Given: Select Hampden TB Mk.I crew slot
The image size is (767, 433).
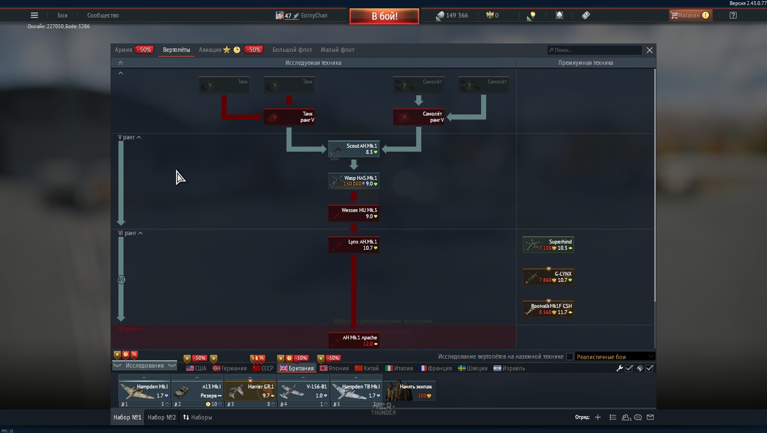Looking at the screenshot, I should (356, 391).
